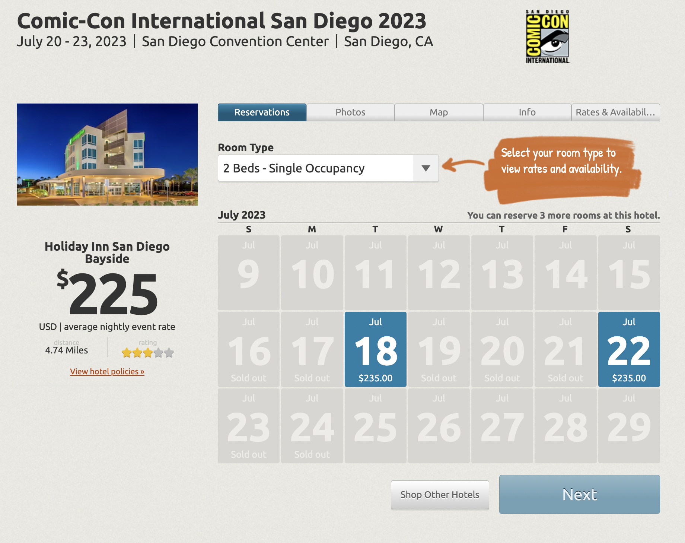Screen dimensions: 685x543
Task: Click the sold out July 23 cell
Action: [249, 426]
